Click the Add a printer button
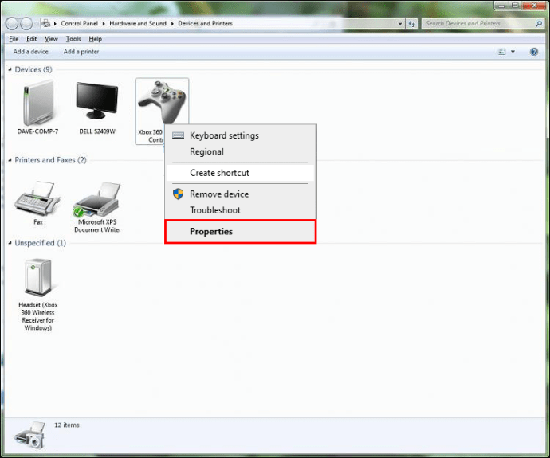This screenshot has height=458, width=550. [x=81, y=52]
